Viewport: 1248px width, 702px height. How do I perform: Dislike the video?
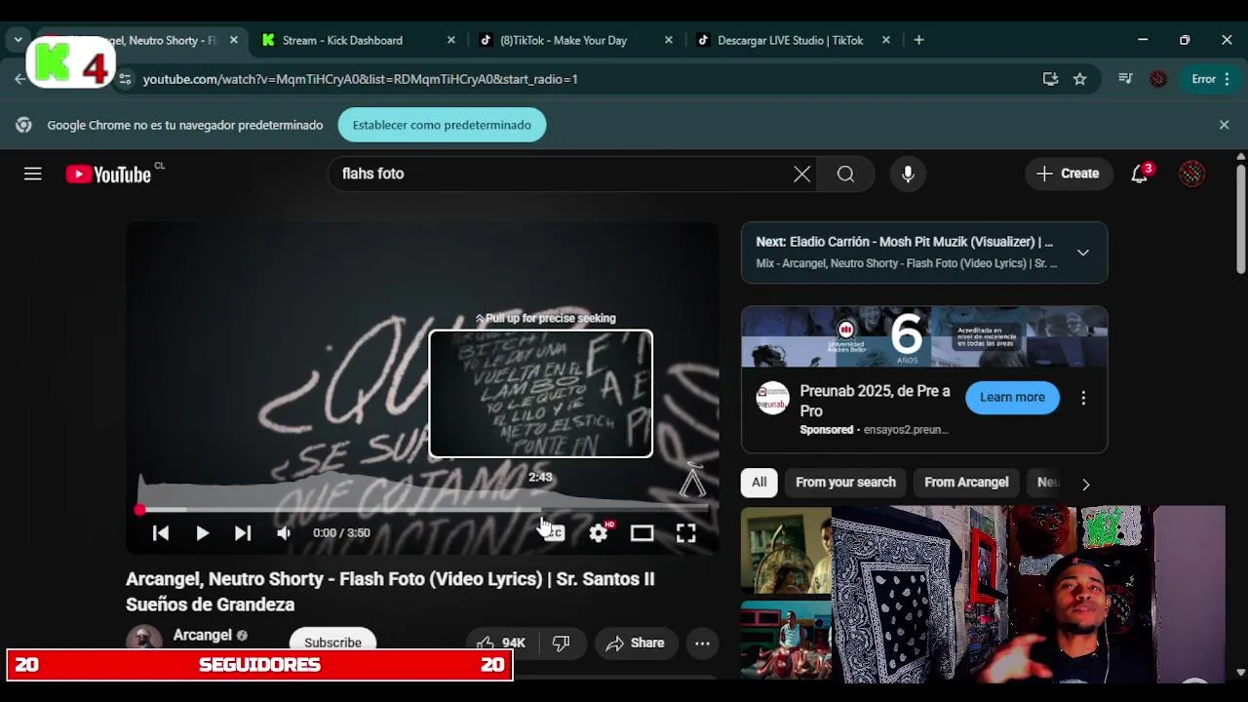561,643
